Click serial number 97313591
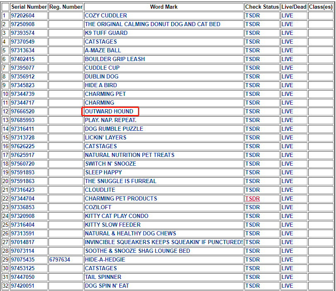Viewport: 336px width, 291px height. pyautogui.click(x=23, y=233)
